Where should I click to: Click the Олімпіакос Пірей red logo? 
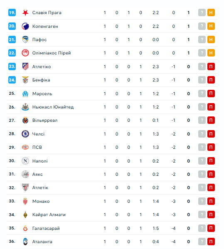25,53
